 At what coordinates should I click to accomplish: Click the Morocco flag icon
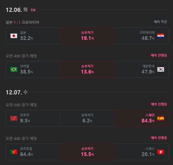click(x=14, y=118)
